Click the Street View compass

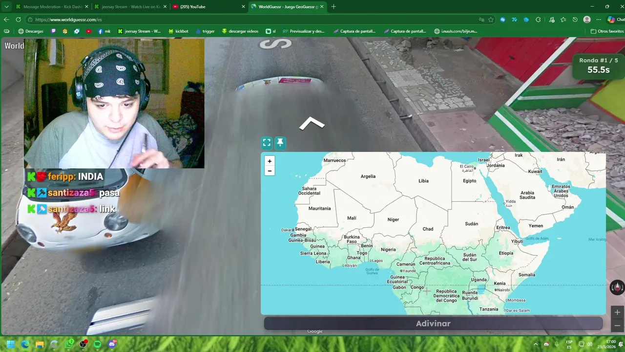(x=617, y=287)
